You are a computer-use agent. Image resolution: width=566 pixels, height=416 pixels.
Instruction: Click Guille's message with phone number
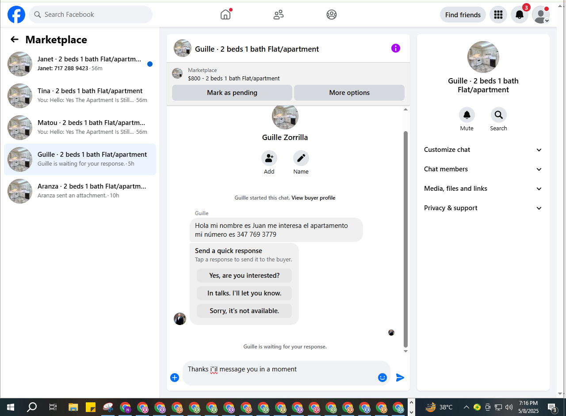point(276,230)
